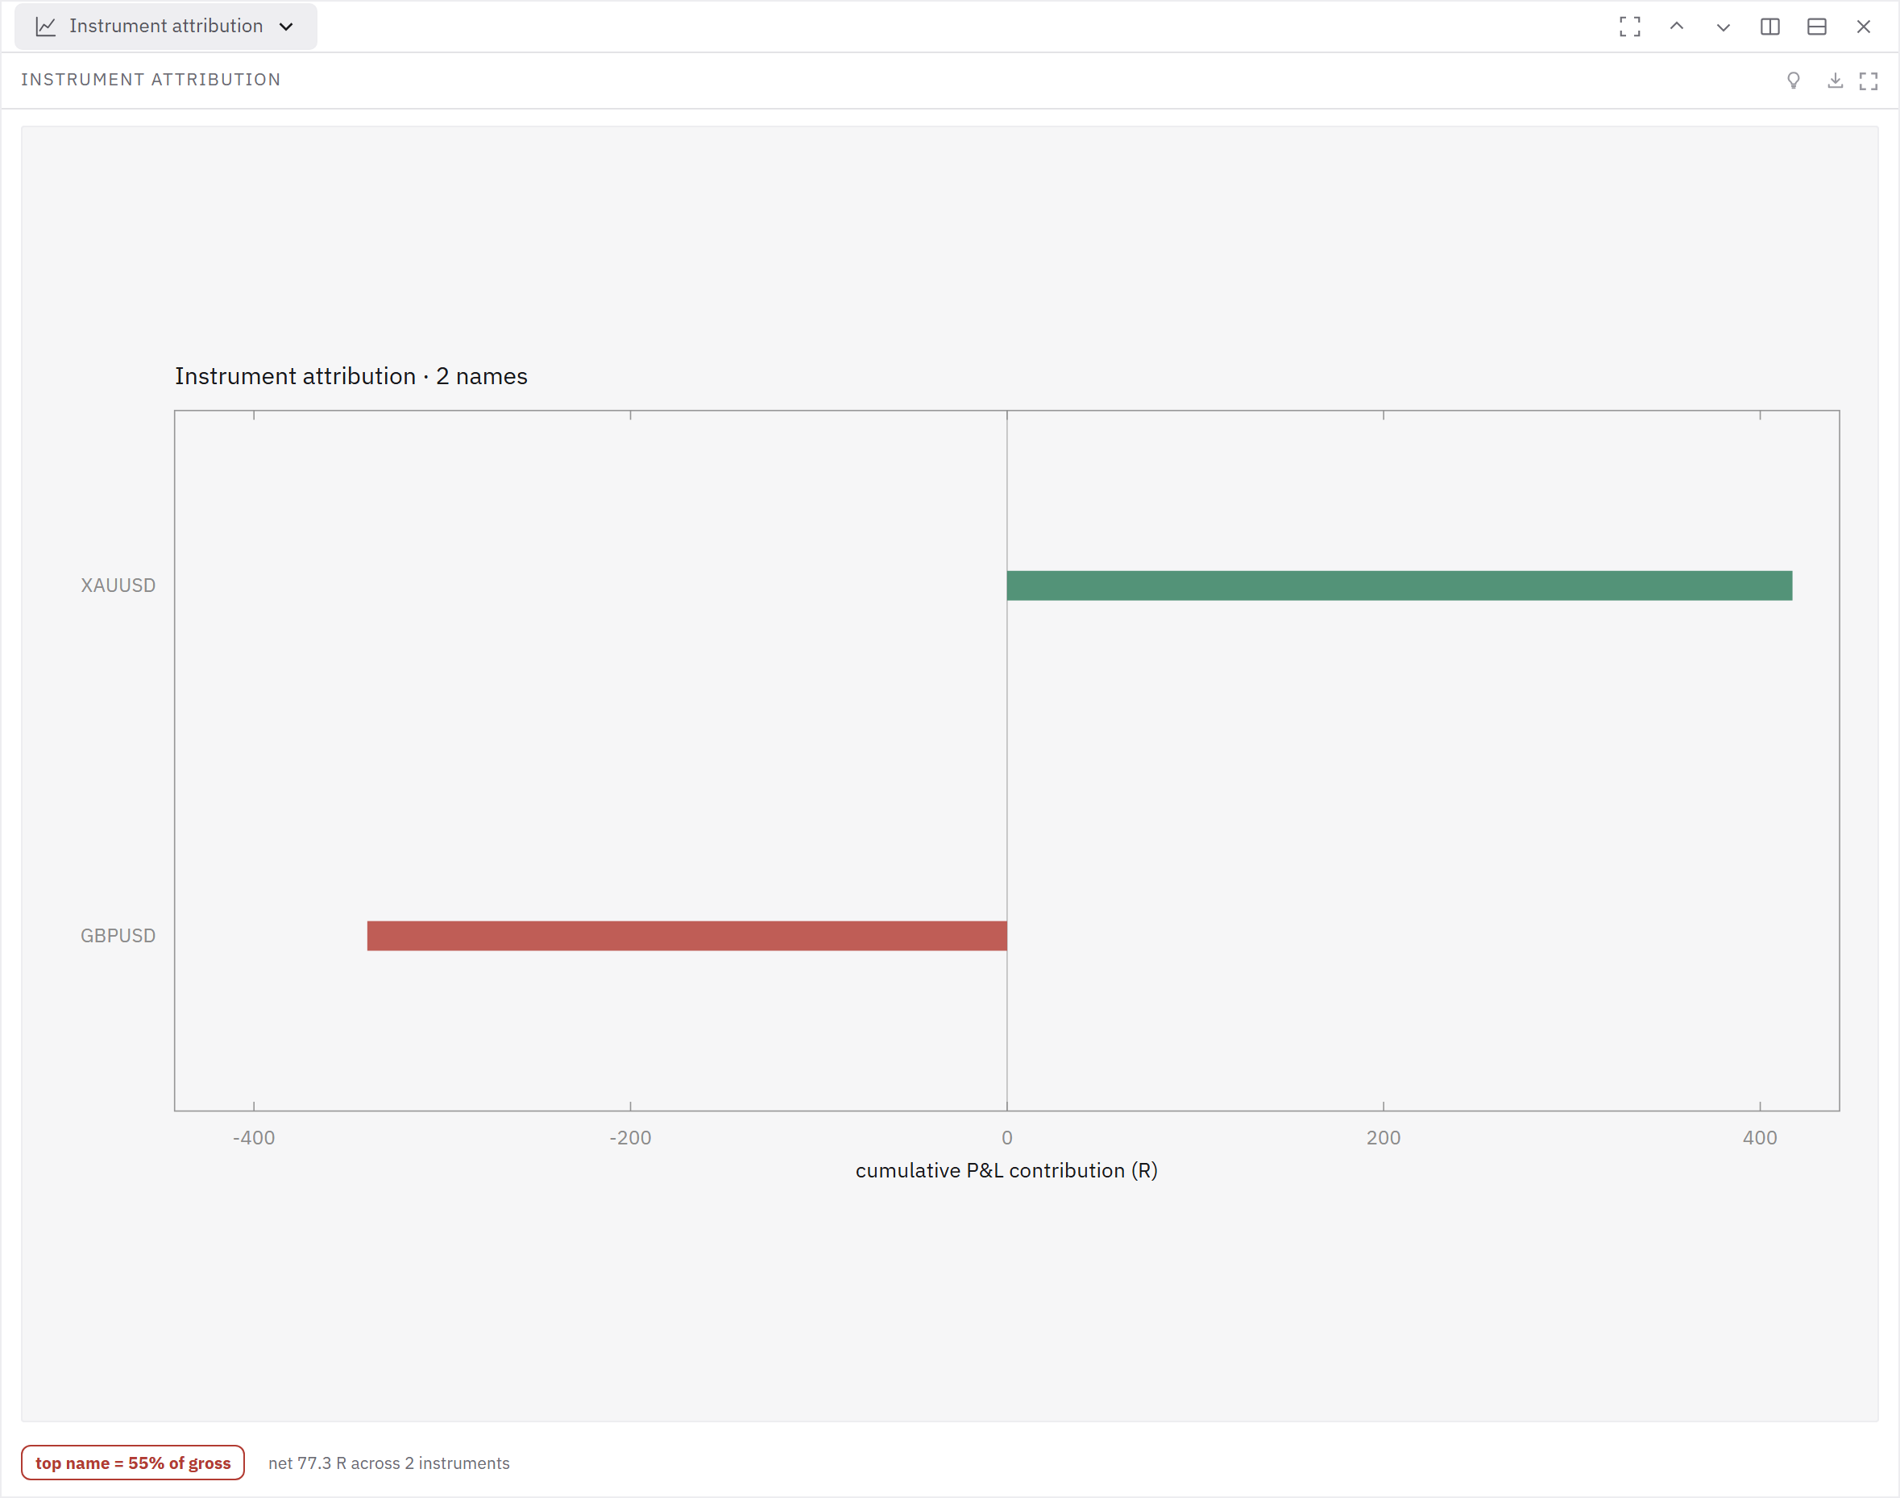
Task: Click the INSTRUMENT ATTRIBUTION section header
Action: (151, 80)
